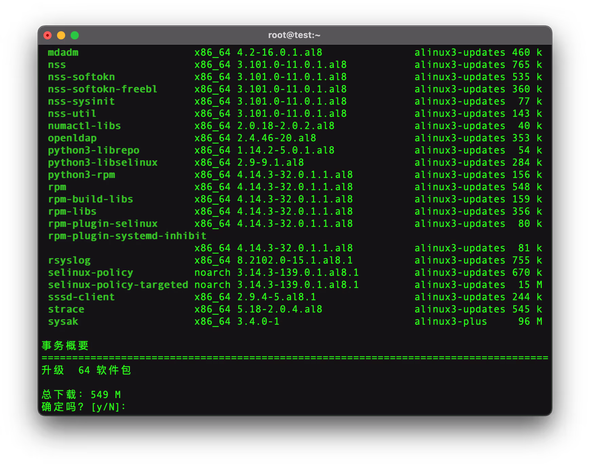Select the 升级 64 软件包 line
Viewport: 590px width, 466px height.
86,370
